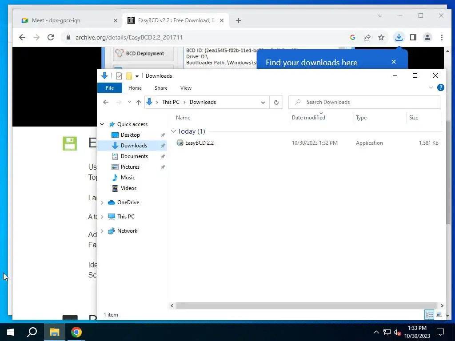Open Chrome profile avatar icon
Viewport: 455px width, 341px height.
click(427, 37)
